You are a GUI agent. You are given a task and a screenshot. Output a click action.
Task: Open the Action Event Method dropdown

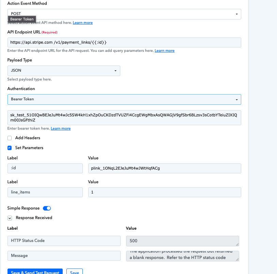pos(124,14)
